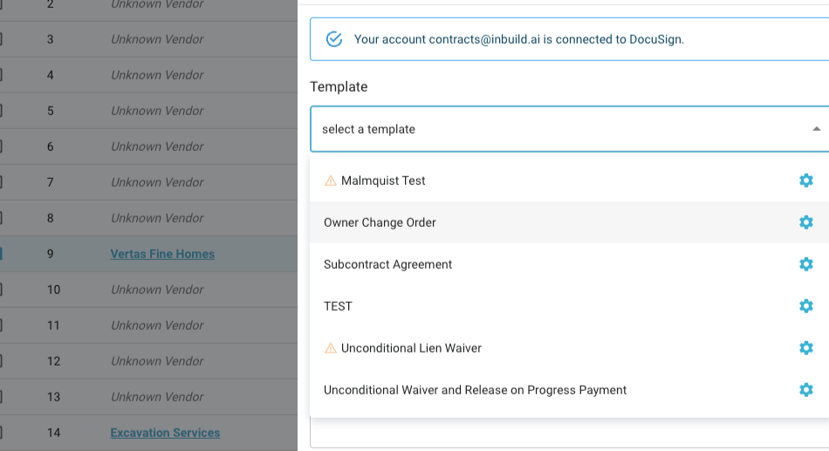Open the Vertas Fine Homes vendor link
The image size is (829, 451).
[x=162, y=254]
